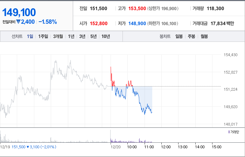245x157 pixels.
Task: Select the 3년 chart period
Action: click(x=82, y=36)
